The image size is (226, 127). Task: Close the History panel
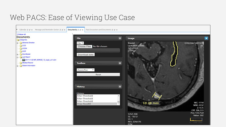(x=120, y=87)
